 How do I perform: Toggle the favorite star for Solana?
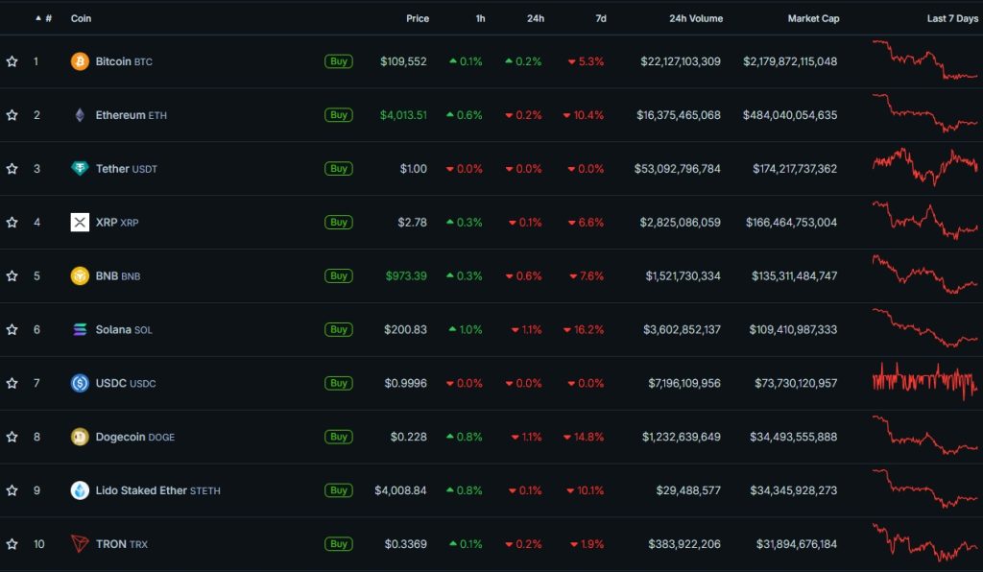click(x=12, y=329)
